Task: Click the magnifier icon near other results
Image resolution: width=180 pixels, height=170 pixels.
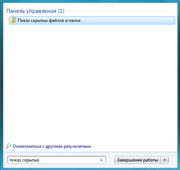Action: [x=8, y=146]
